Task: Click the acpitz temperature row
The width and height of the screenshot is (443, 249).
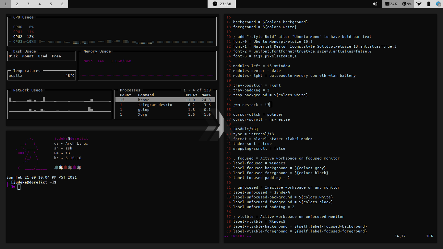Action: click(42, 76)
